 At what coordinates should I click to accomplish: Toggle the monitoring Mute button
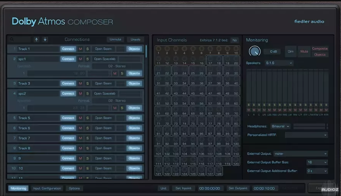[304, 52]
